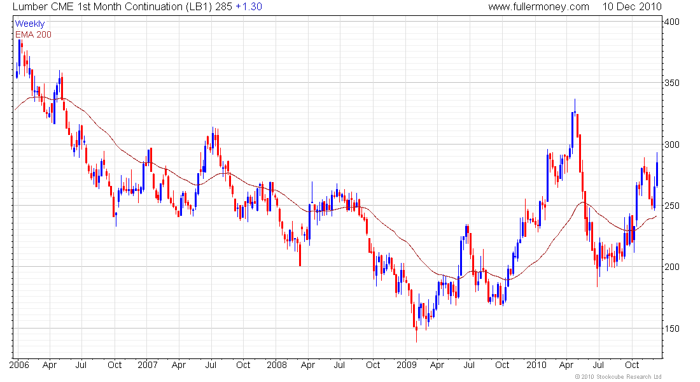Screen dimensions: 700x382
Task: Click the 2006 year marker on time axis
Action: tap(18, 365)
